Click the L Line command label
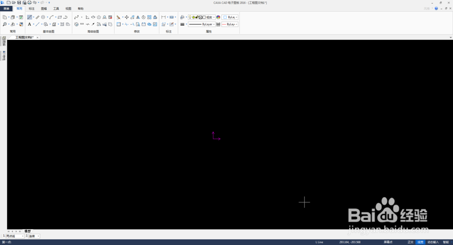453x245 pixels. coord(319,242)
